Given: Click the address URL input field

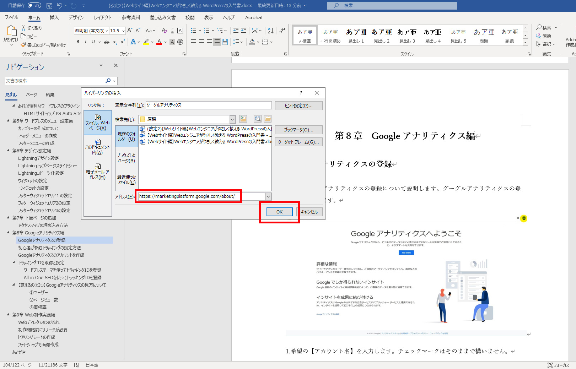Looking at the screenshot, I should coord(201,196).
